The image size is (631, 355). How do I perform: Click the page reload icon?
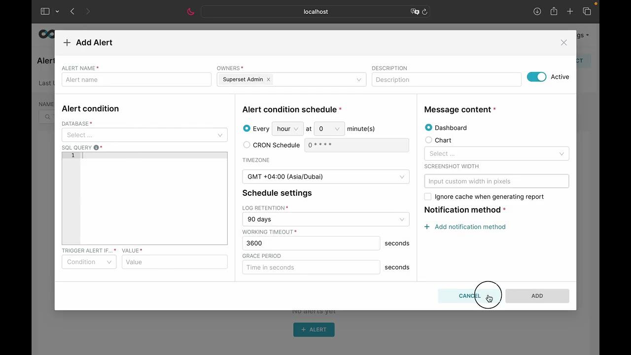pos(424,12)
